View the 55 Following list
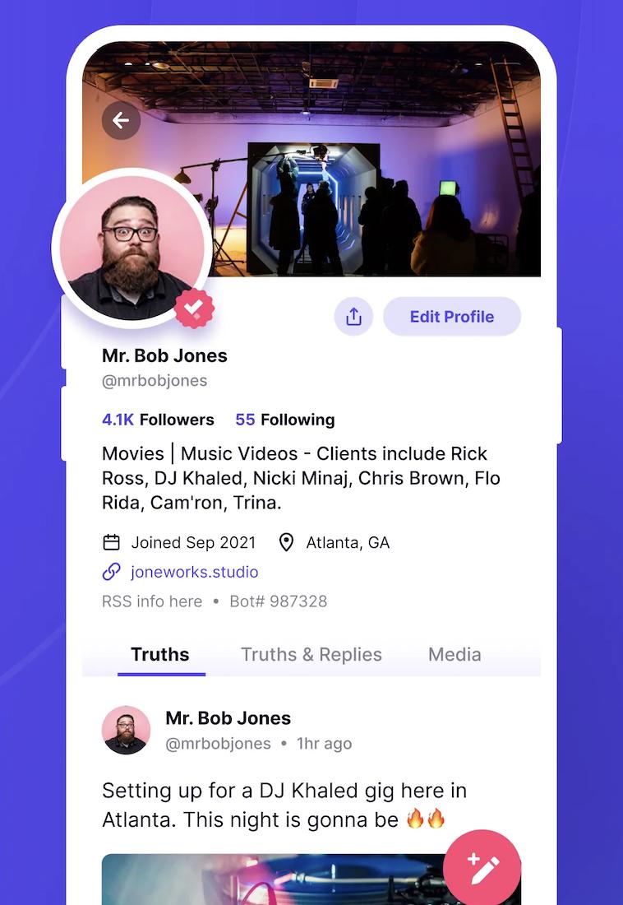This screenshot has height=905, width=623. tap(285, 420)
